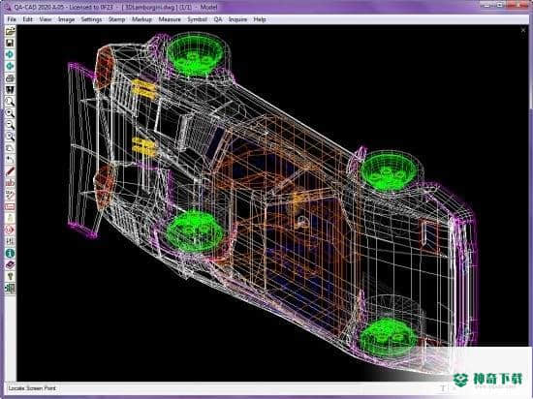Open the Edit menu
Viewport: 533px width, 399px height.
[27, 19]
